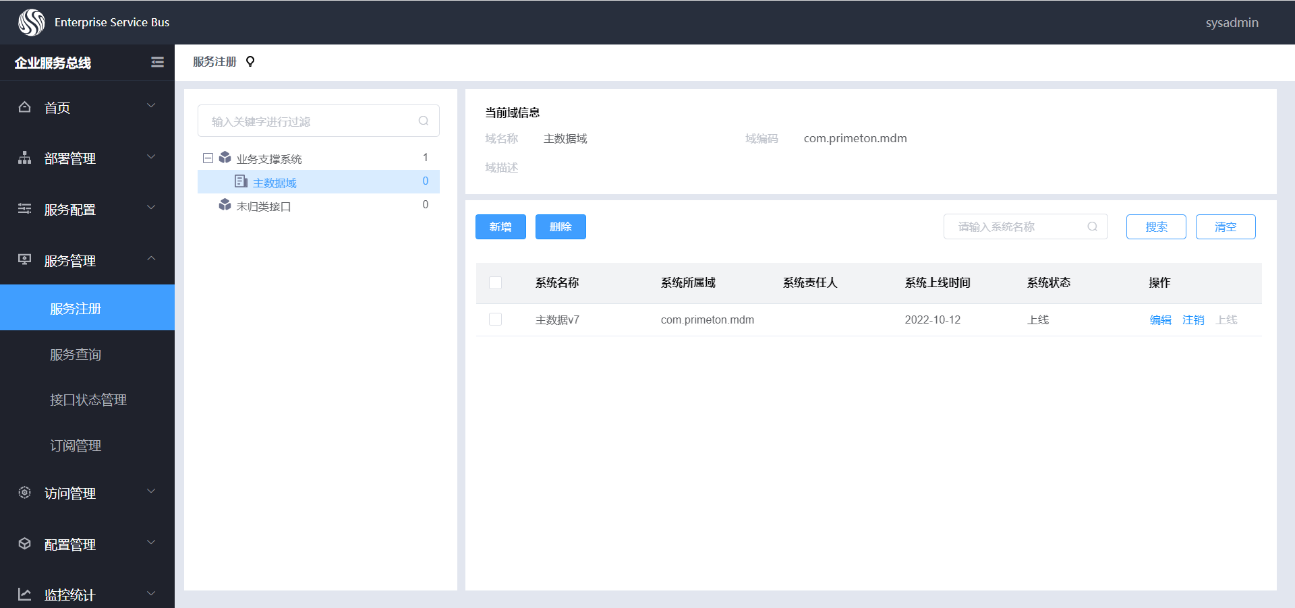Select the 业务支撑系统 tree item

(x=318, y=158)
